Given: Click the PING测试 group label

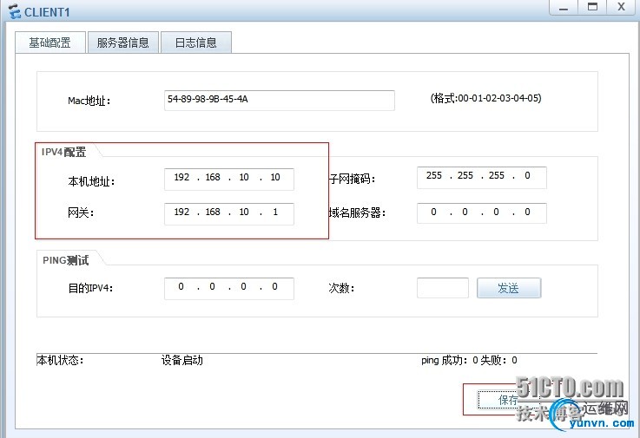Looking at the screenshot, I should tap(66, 260).
